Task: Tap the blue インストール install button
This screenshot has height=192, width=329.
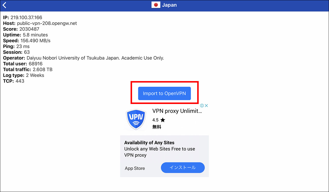Action: pos(183,168)
